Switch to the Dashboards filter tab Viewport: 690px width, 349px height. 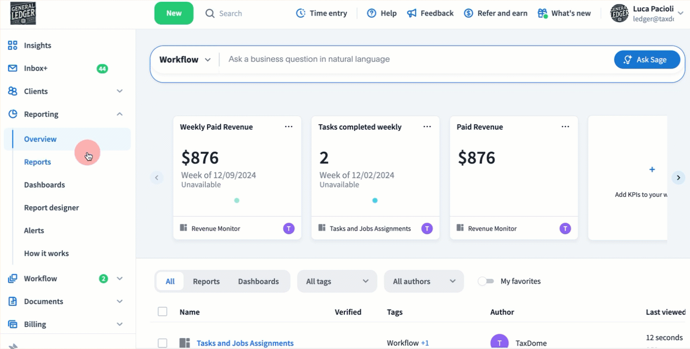pos(258,281)
